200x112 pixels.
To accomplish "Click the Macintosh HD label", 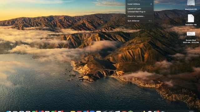I will [191, 9].
